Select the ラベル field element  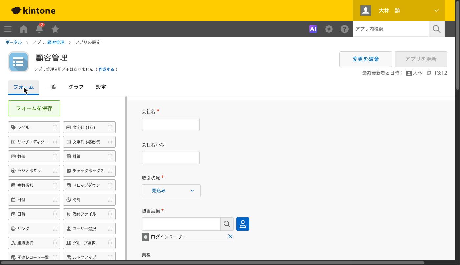pos(34,127)
